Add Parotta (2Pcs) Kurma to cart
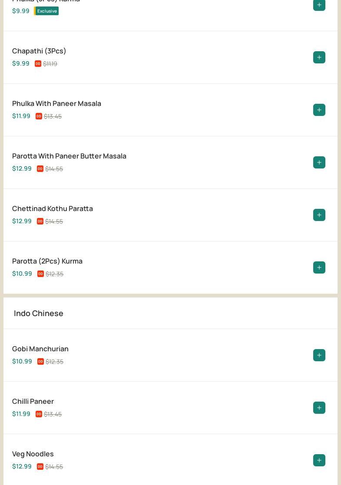This screenshot has height=485, width=341. 319,267
